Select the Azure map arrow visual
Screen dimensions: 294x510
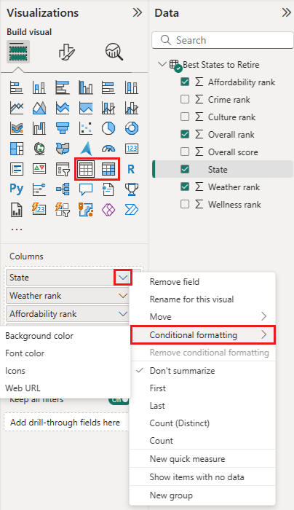tap(86, 149)
